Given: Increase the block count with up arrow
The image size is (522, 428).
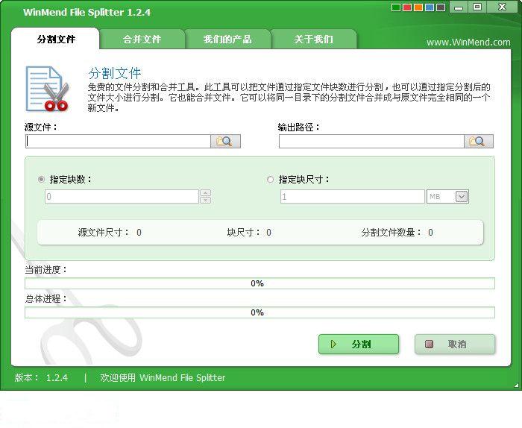Looking at the screenshot, I should 205,193.
